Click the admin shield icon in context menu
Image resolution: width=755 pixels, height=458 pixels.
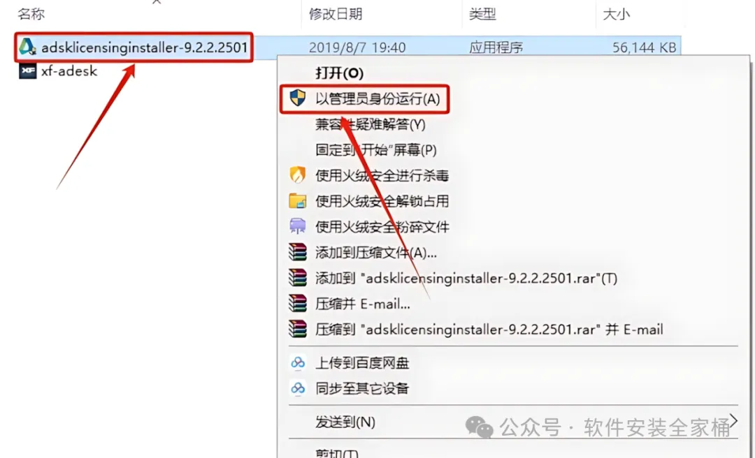[x=298, y=98]
